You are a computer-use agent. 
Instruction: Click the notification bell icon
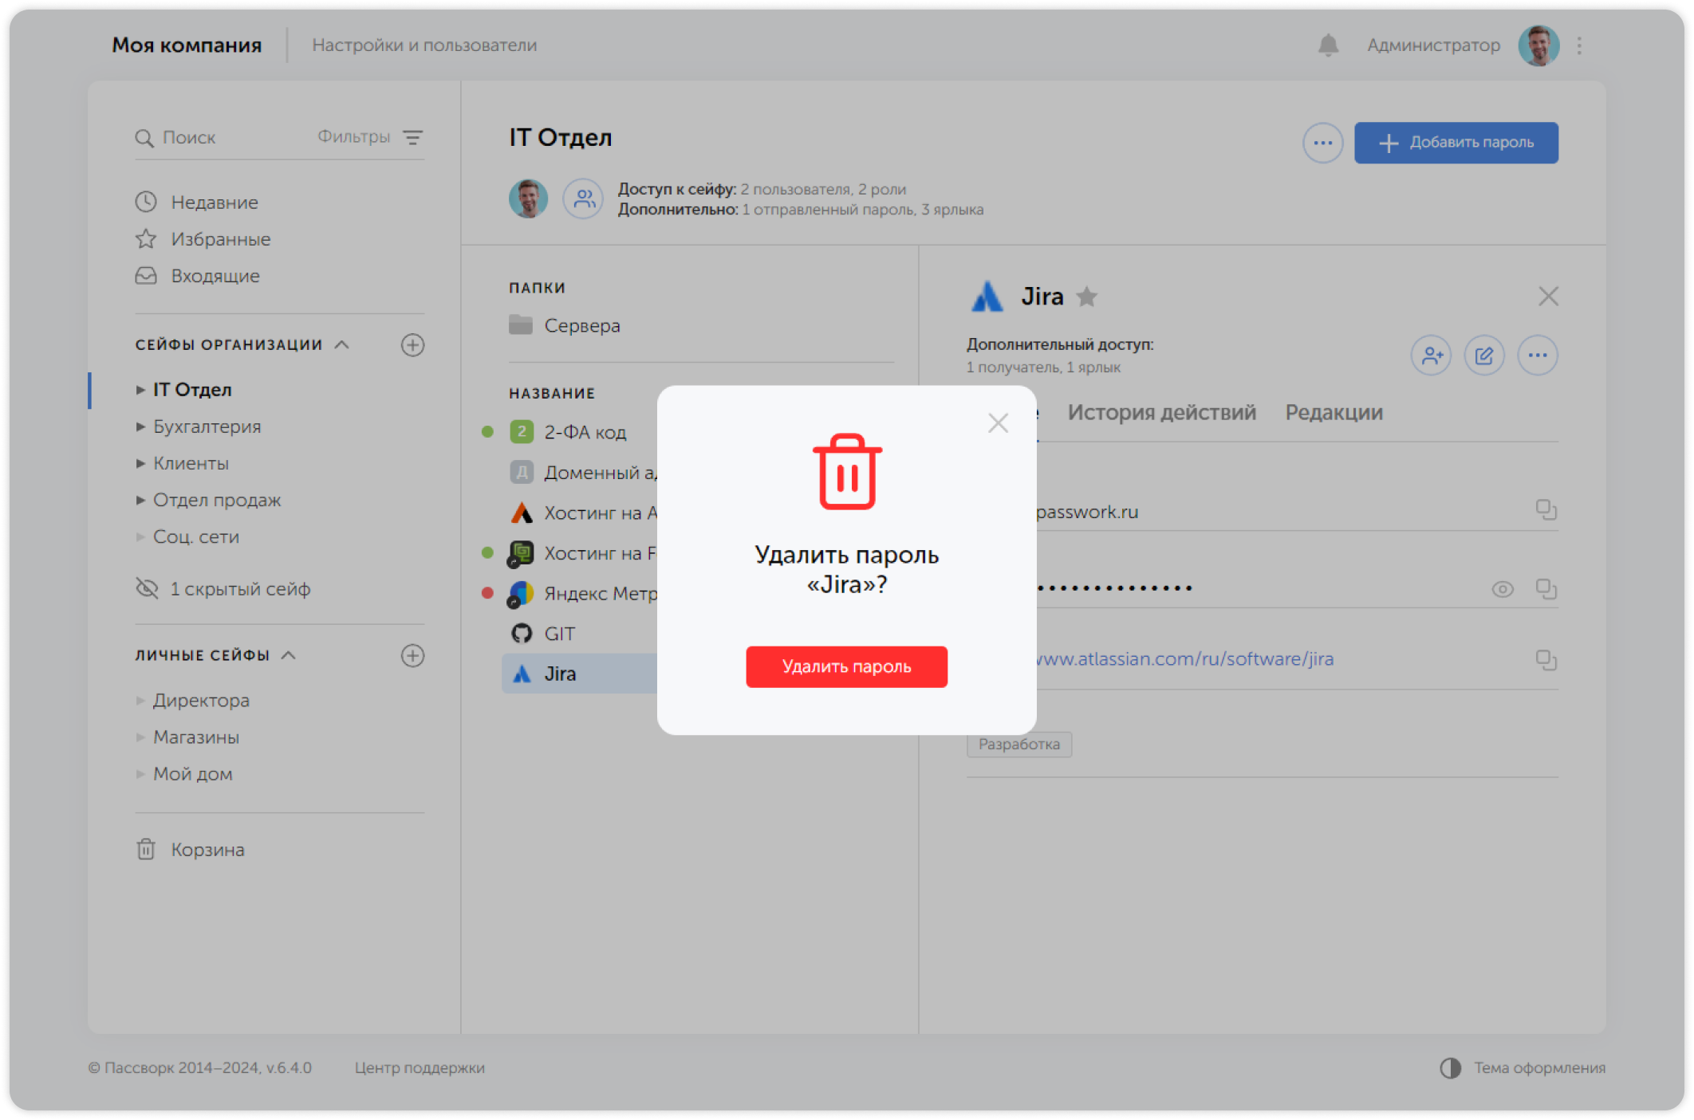point(1328,45)
